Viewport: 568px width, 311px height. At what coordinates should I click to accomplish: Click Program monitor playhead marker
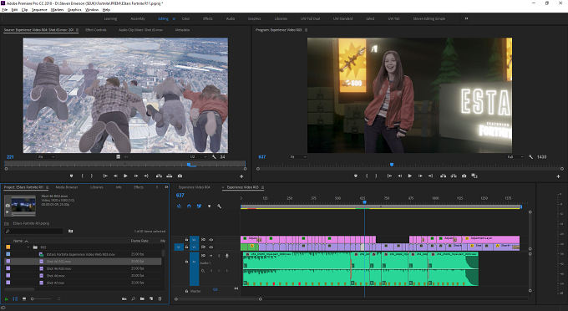[392, 165]
